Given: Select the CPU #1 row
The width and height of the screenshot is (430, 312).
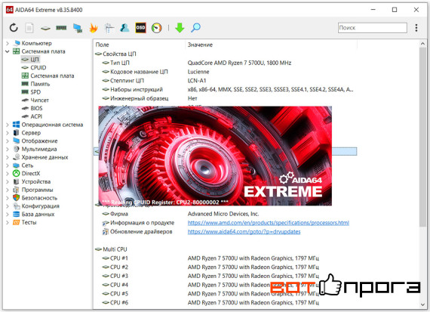Looking at the screenshot, I should 225,258.
